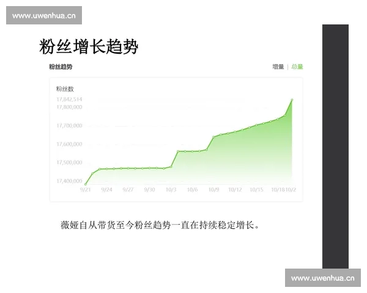Click the data point above 10/9
Image resolution: width=367 pixels, height=293 pixels.
(x=213, y=137)
